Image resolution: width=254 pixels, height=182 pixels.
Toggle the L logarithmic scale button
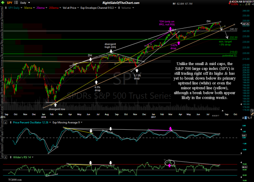click(x=246, y=118)
